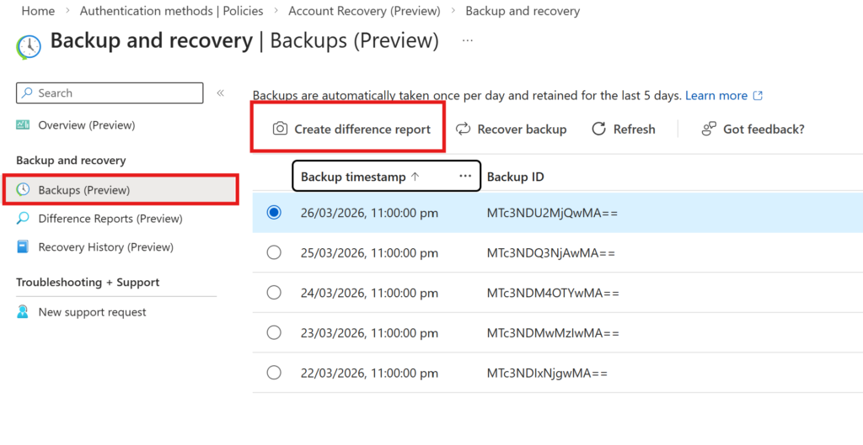This screenshot has height=445, width=863.
Task: Click the Refresh circular arrow icon
Action: tap(599, 130)
